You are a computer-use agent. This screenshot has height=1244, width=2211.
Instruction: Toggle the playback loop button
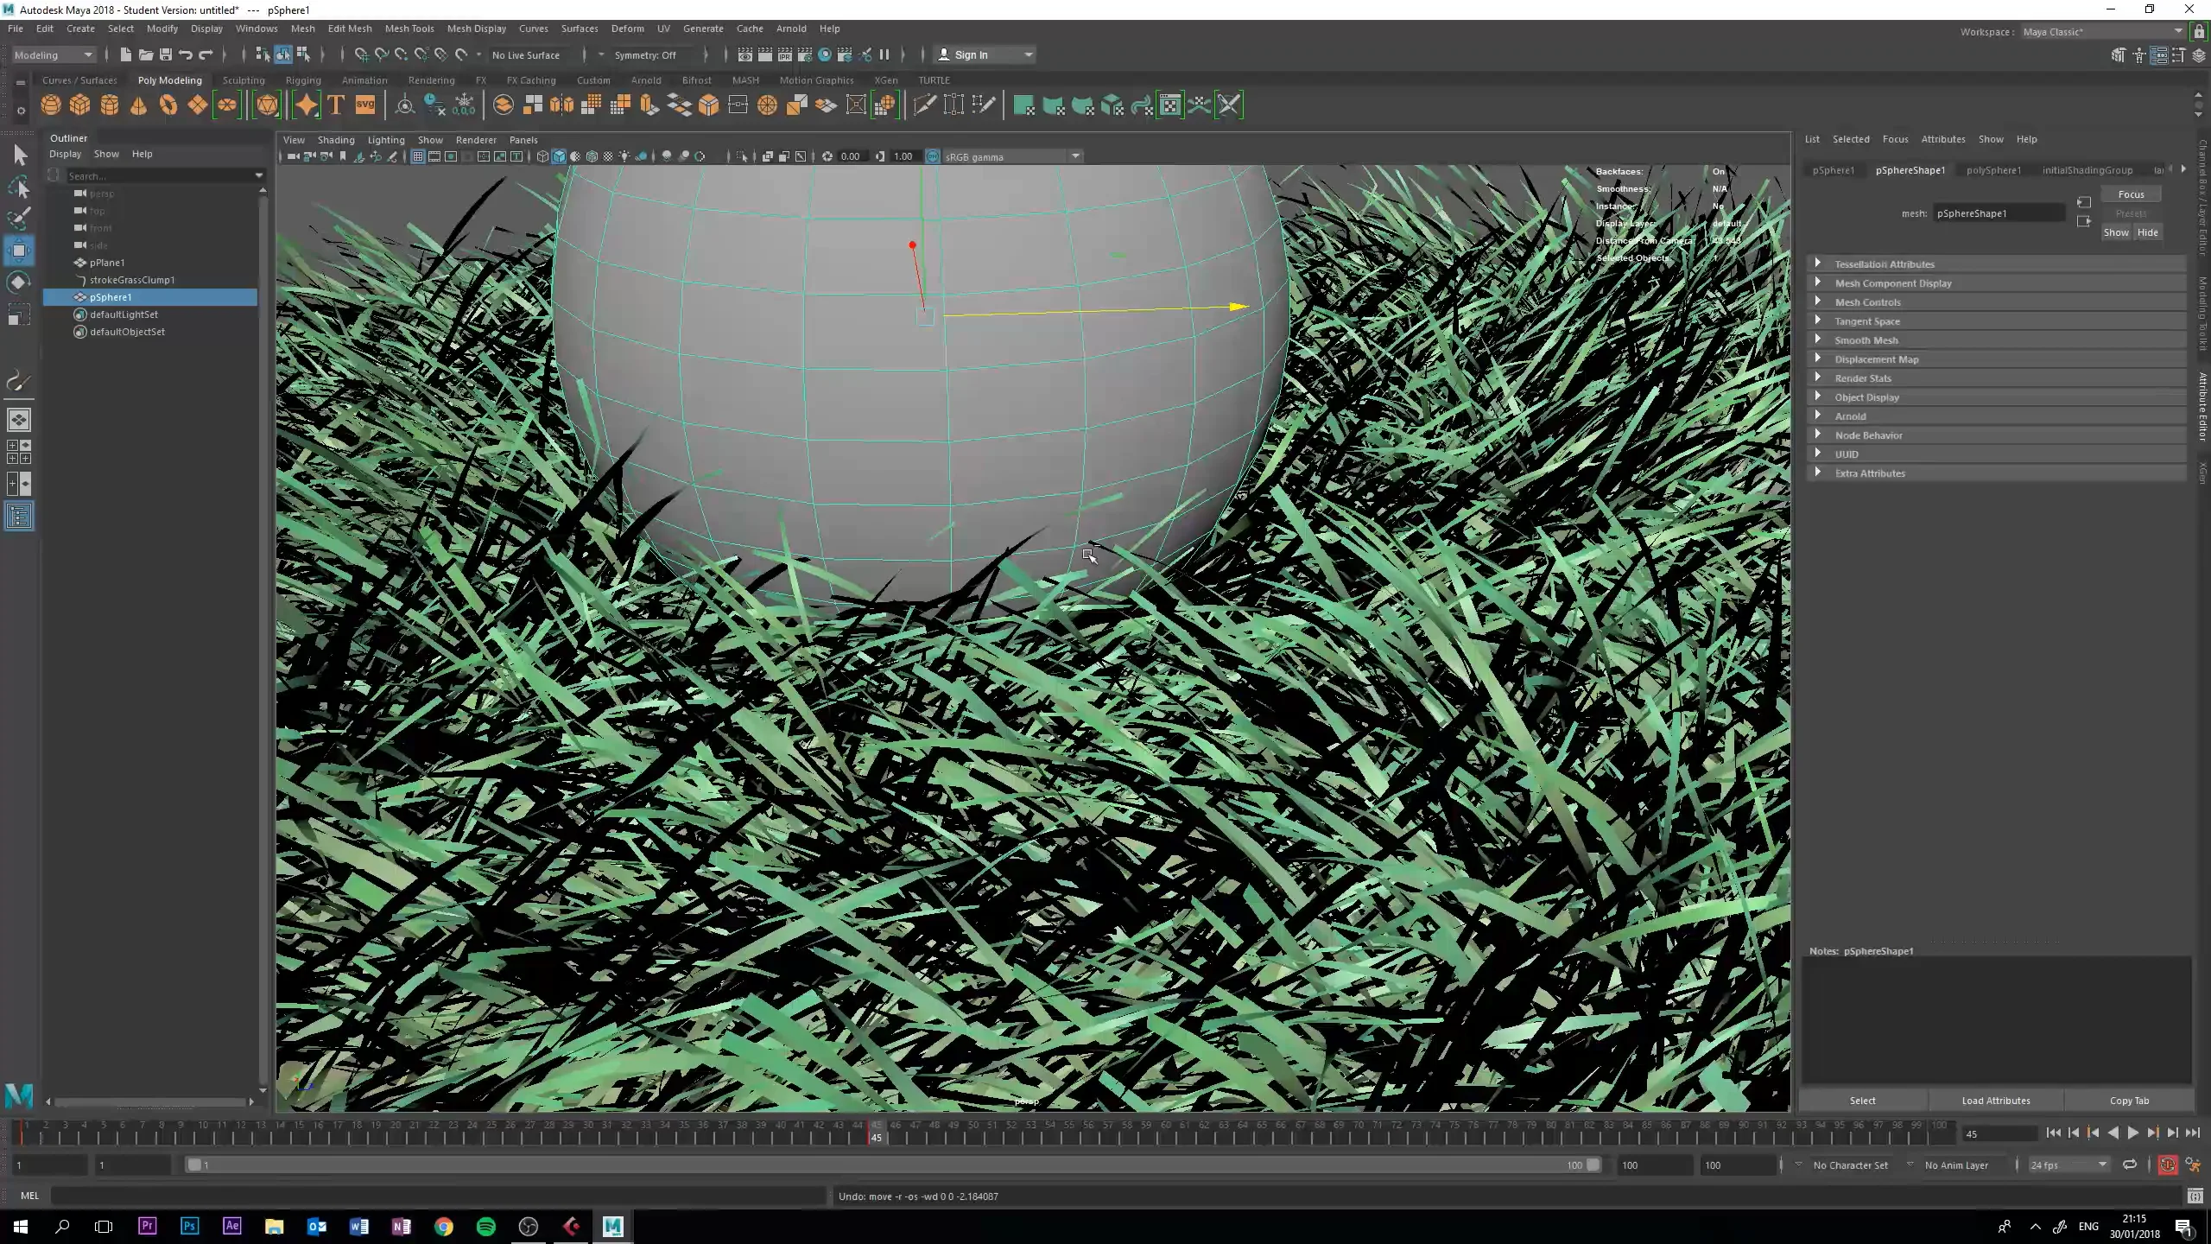pyautogui.click(x=2130, y=1165)
